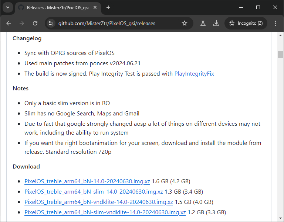
Task: Download PixelOS_treble_arm64_bN-slim-vndklite-14.0-20240630.img.xz
Action: click(105, 212)
